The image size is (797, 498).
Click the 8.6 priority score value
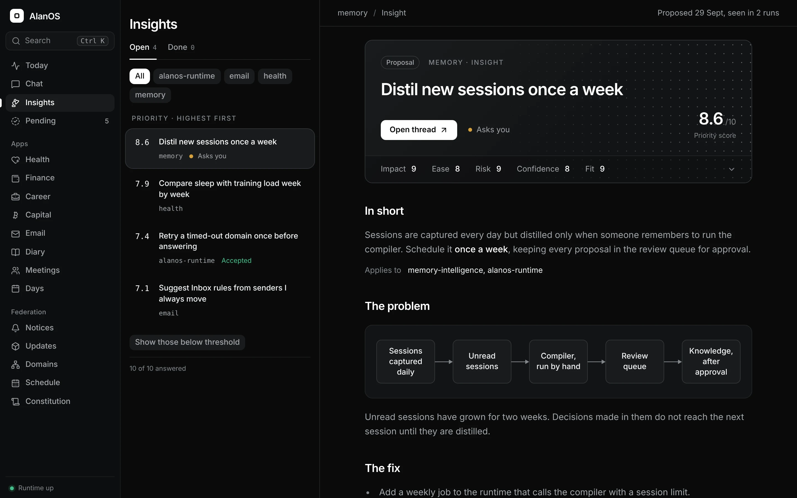point(711,119)
